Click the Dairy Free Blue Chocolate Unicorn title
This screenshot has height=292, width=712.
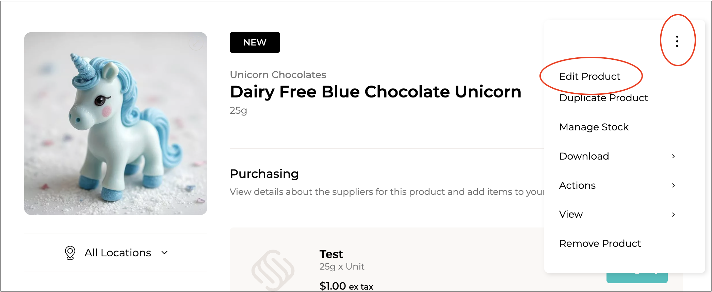pyautogui.click(x=375, y=92)
